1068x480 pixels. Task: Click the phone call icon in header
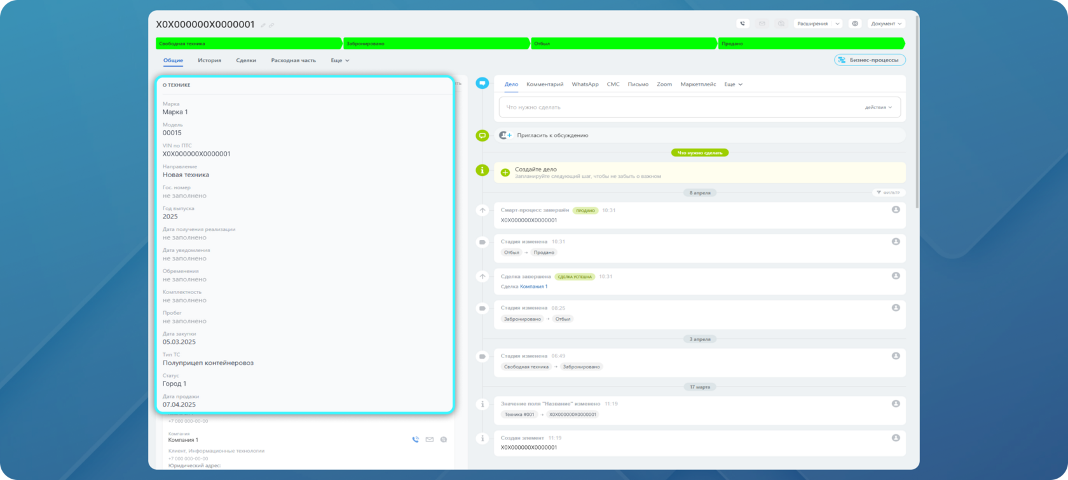tap(743, 23)
